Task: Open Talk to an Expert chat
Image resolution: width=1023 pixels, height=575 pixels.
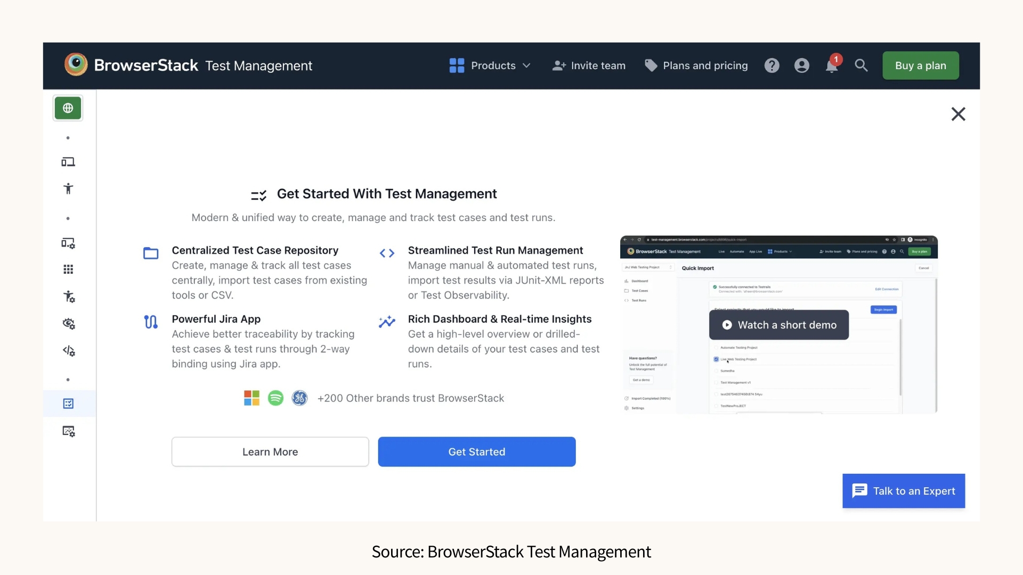Action: [904, 491]
